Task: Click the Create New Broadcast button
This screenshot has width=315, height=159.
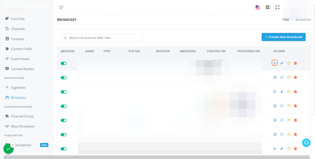Action: pyautogui.click(x=283, y=37)
